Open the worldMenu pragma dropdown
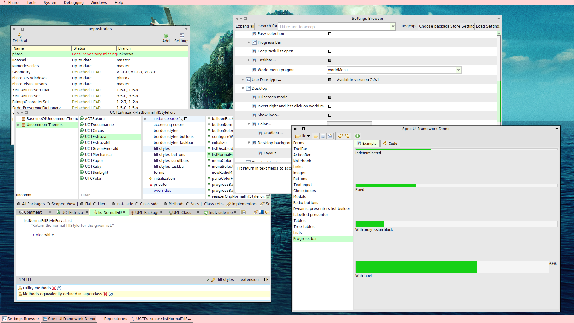Image resolution: width=574 pixels, height=323 pixels. tap(459, 70)
